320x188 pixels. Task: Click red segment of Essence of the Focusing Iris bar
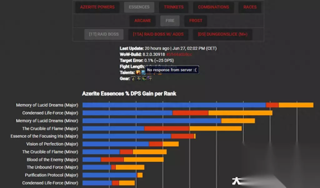(182, 136)
